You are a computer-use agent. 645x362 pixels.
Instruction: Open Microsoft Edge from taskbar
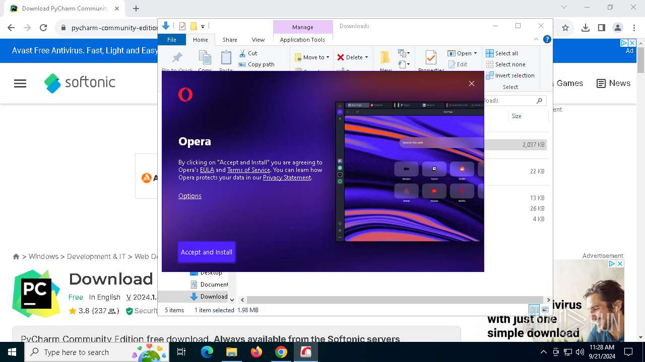click(x=207, y=352)
